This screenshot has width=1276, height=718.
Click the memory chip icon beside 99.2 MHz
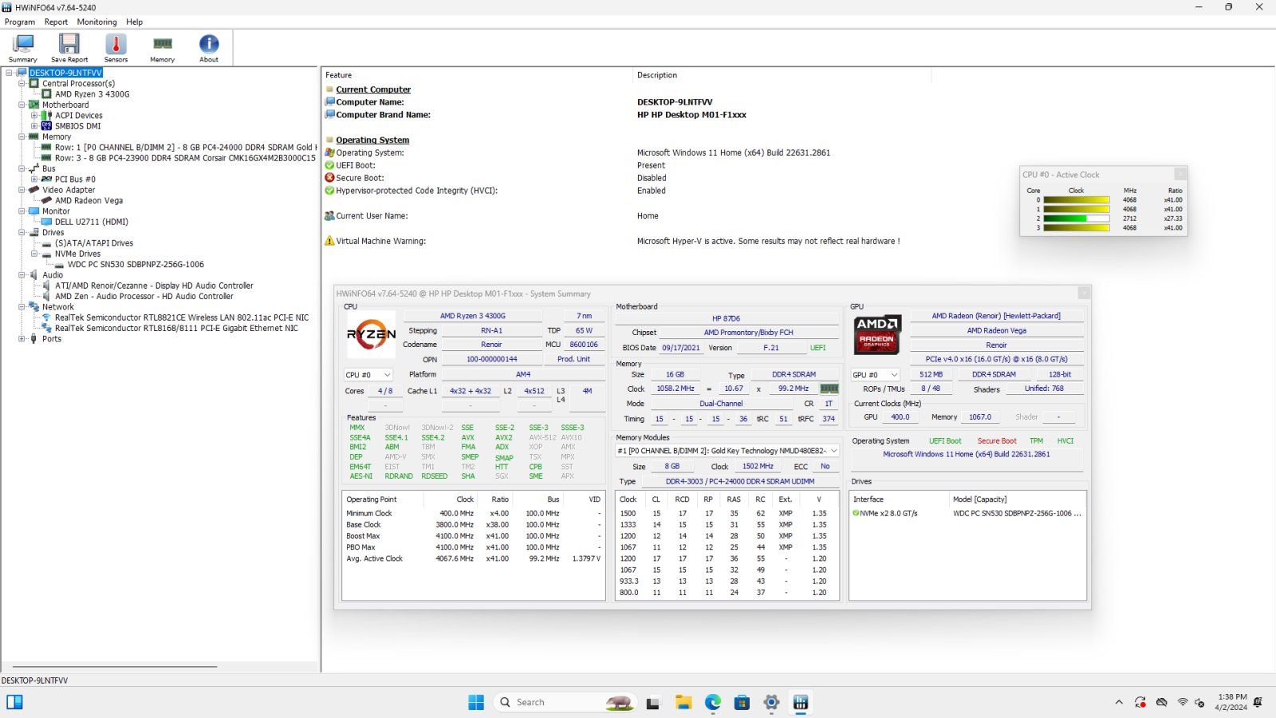(829, 389)
